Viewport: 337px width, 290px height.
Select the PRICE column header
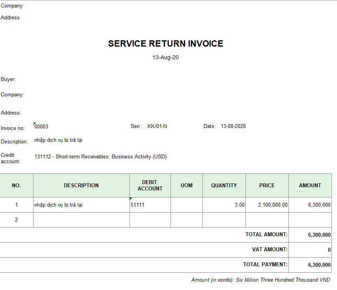click(267, 185)
